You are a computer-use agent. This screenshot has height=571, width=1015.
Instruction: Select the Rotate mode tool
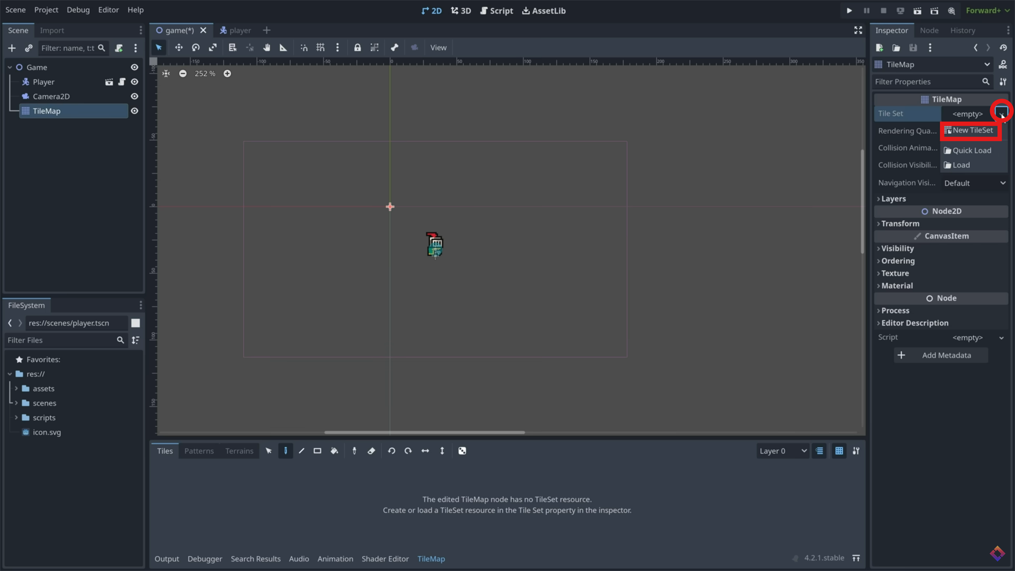coord(196,48)
